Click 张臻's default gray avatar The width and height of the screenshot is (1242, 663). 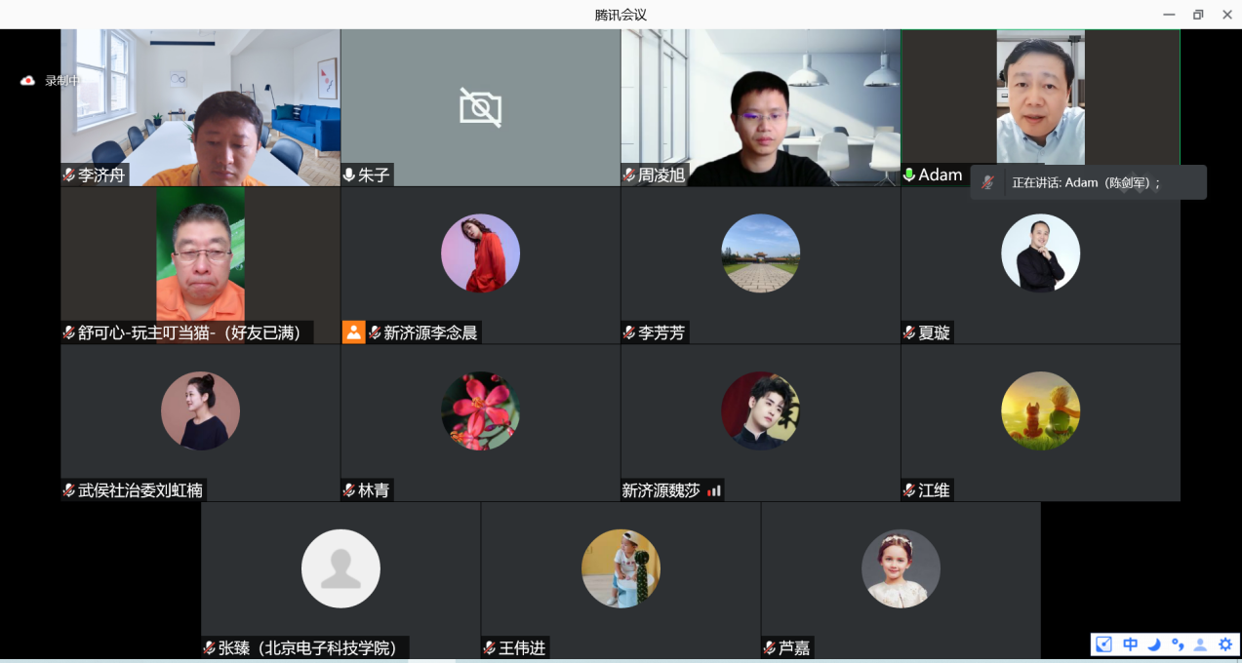point(341,568)
